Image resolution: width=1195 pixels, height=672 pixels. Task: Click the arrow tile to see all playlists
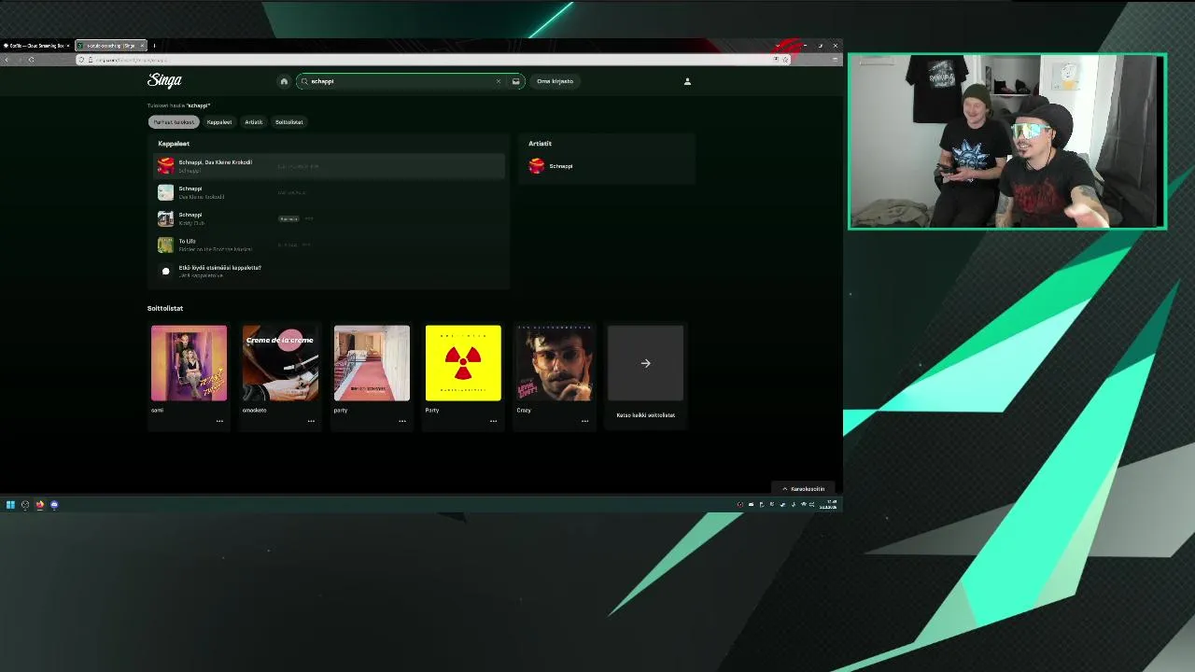646,363
